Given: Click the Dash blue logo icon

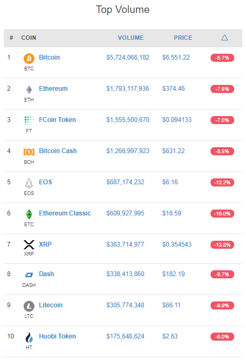Looking at the screenshot, I should 29,275.
